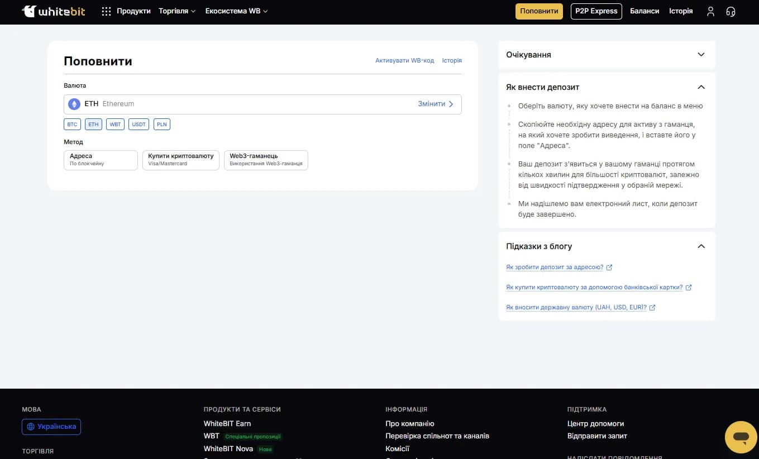Open the user account profile icon
Viewport: 759px width, 459px height.
coord(710,11)
